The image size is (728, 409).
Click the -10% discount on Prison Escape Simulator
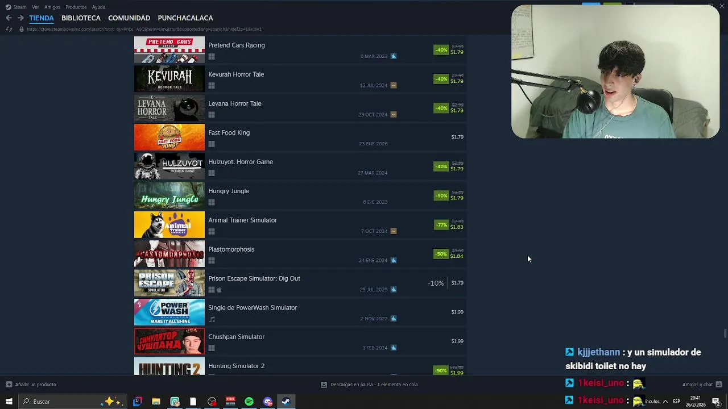[x=436, y=283]
